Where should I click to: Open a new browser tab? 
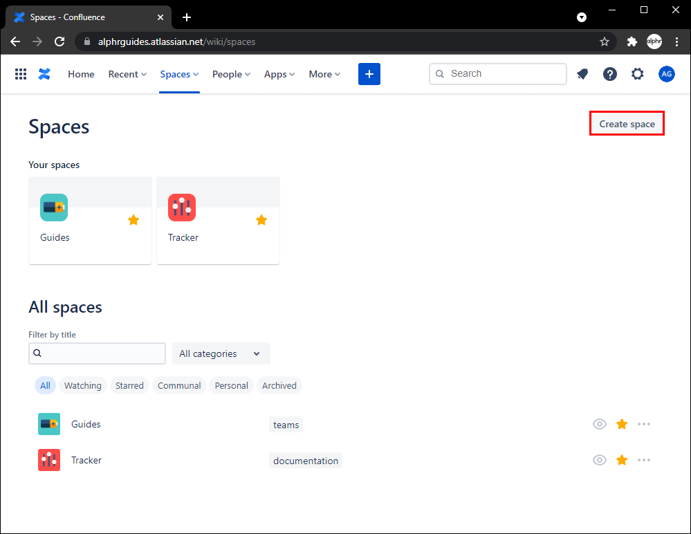point(187,17)
